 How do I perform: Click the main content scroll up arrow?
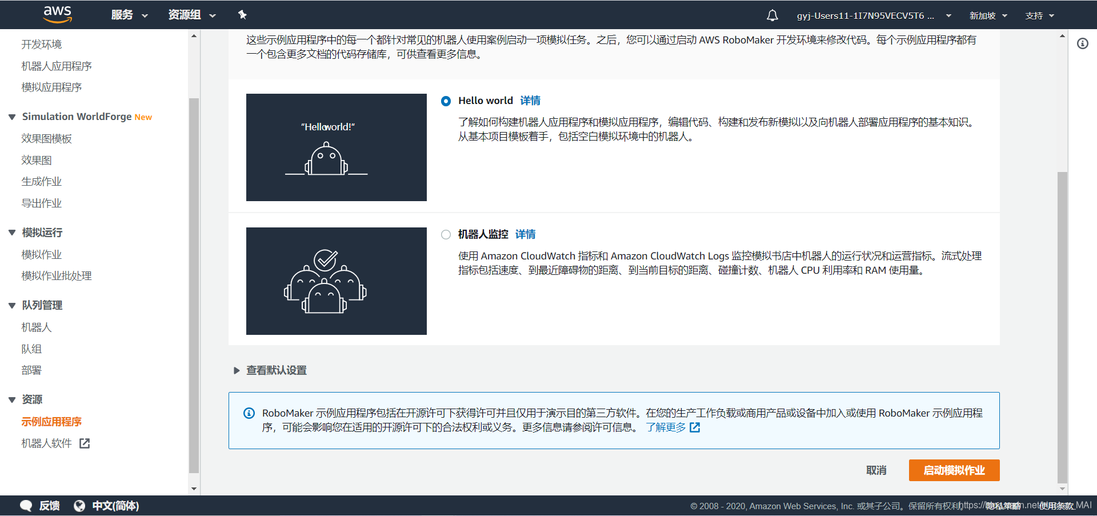point(1062,35)
